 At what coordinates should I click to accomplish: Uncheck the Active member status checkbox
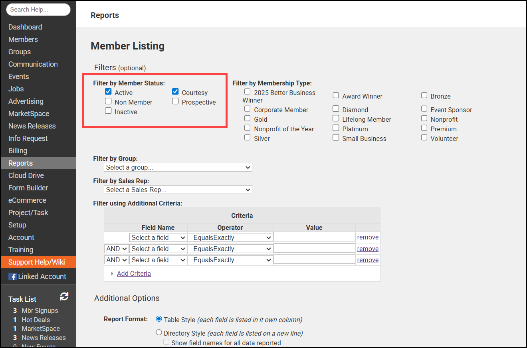tap(108, 92)
